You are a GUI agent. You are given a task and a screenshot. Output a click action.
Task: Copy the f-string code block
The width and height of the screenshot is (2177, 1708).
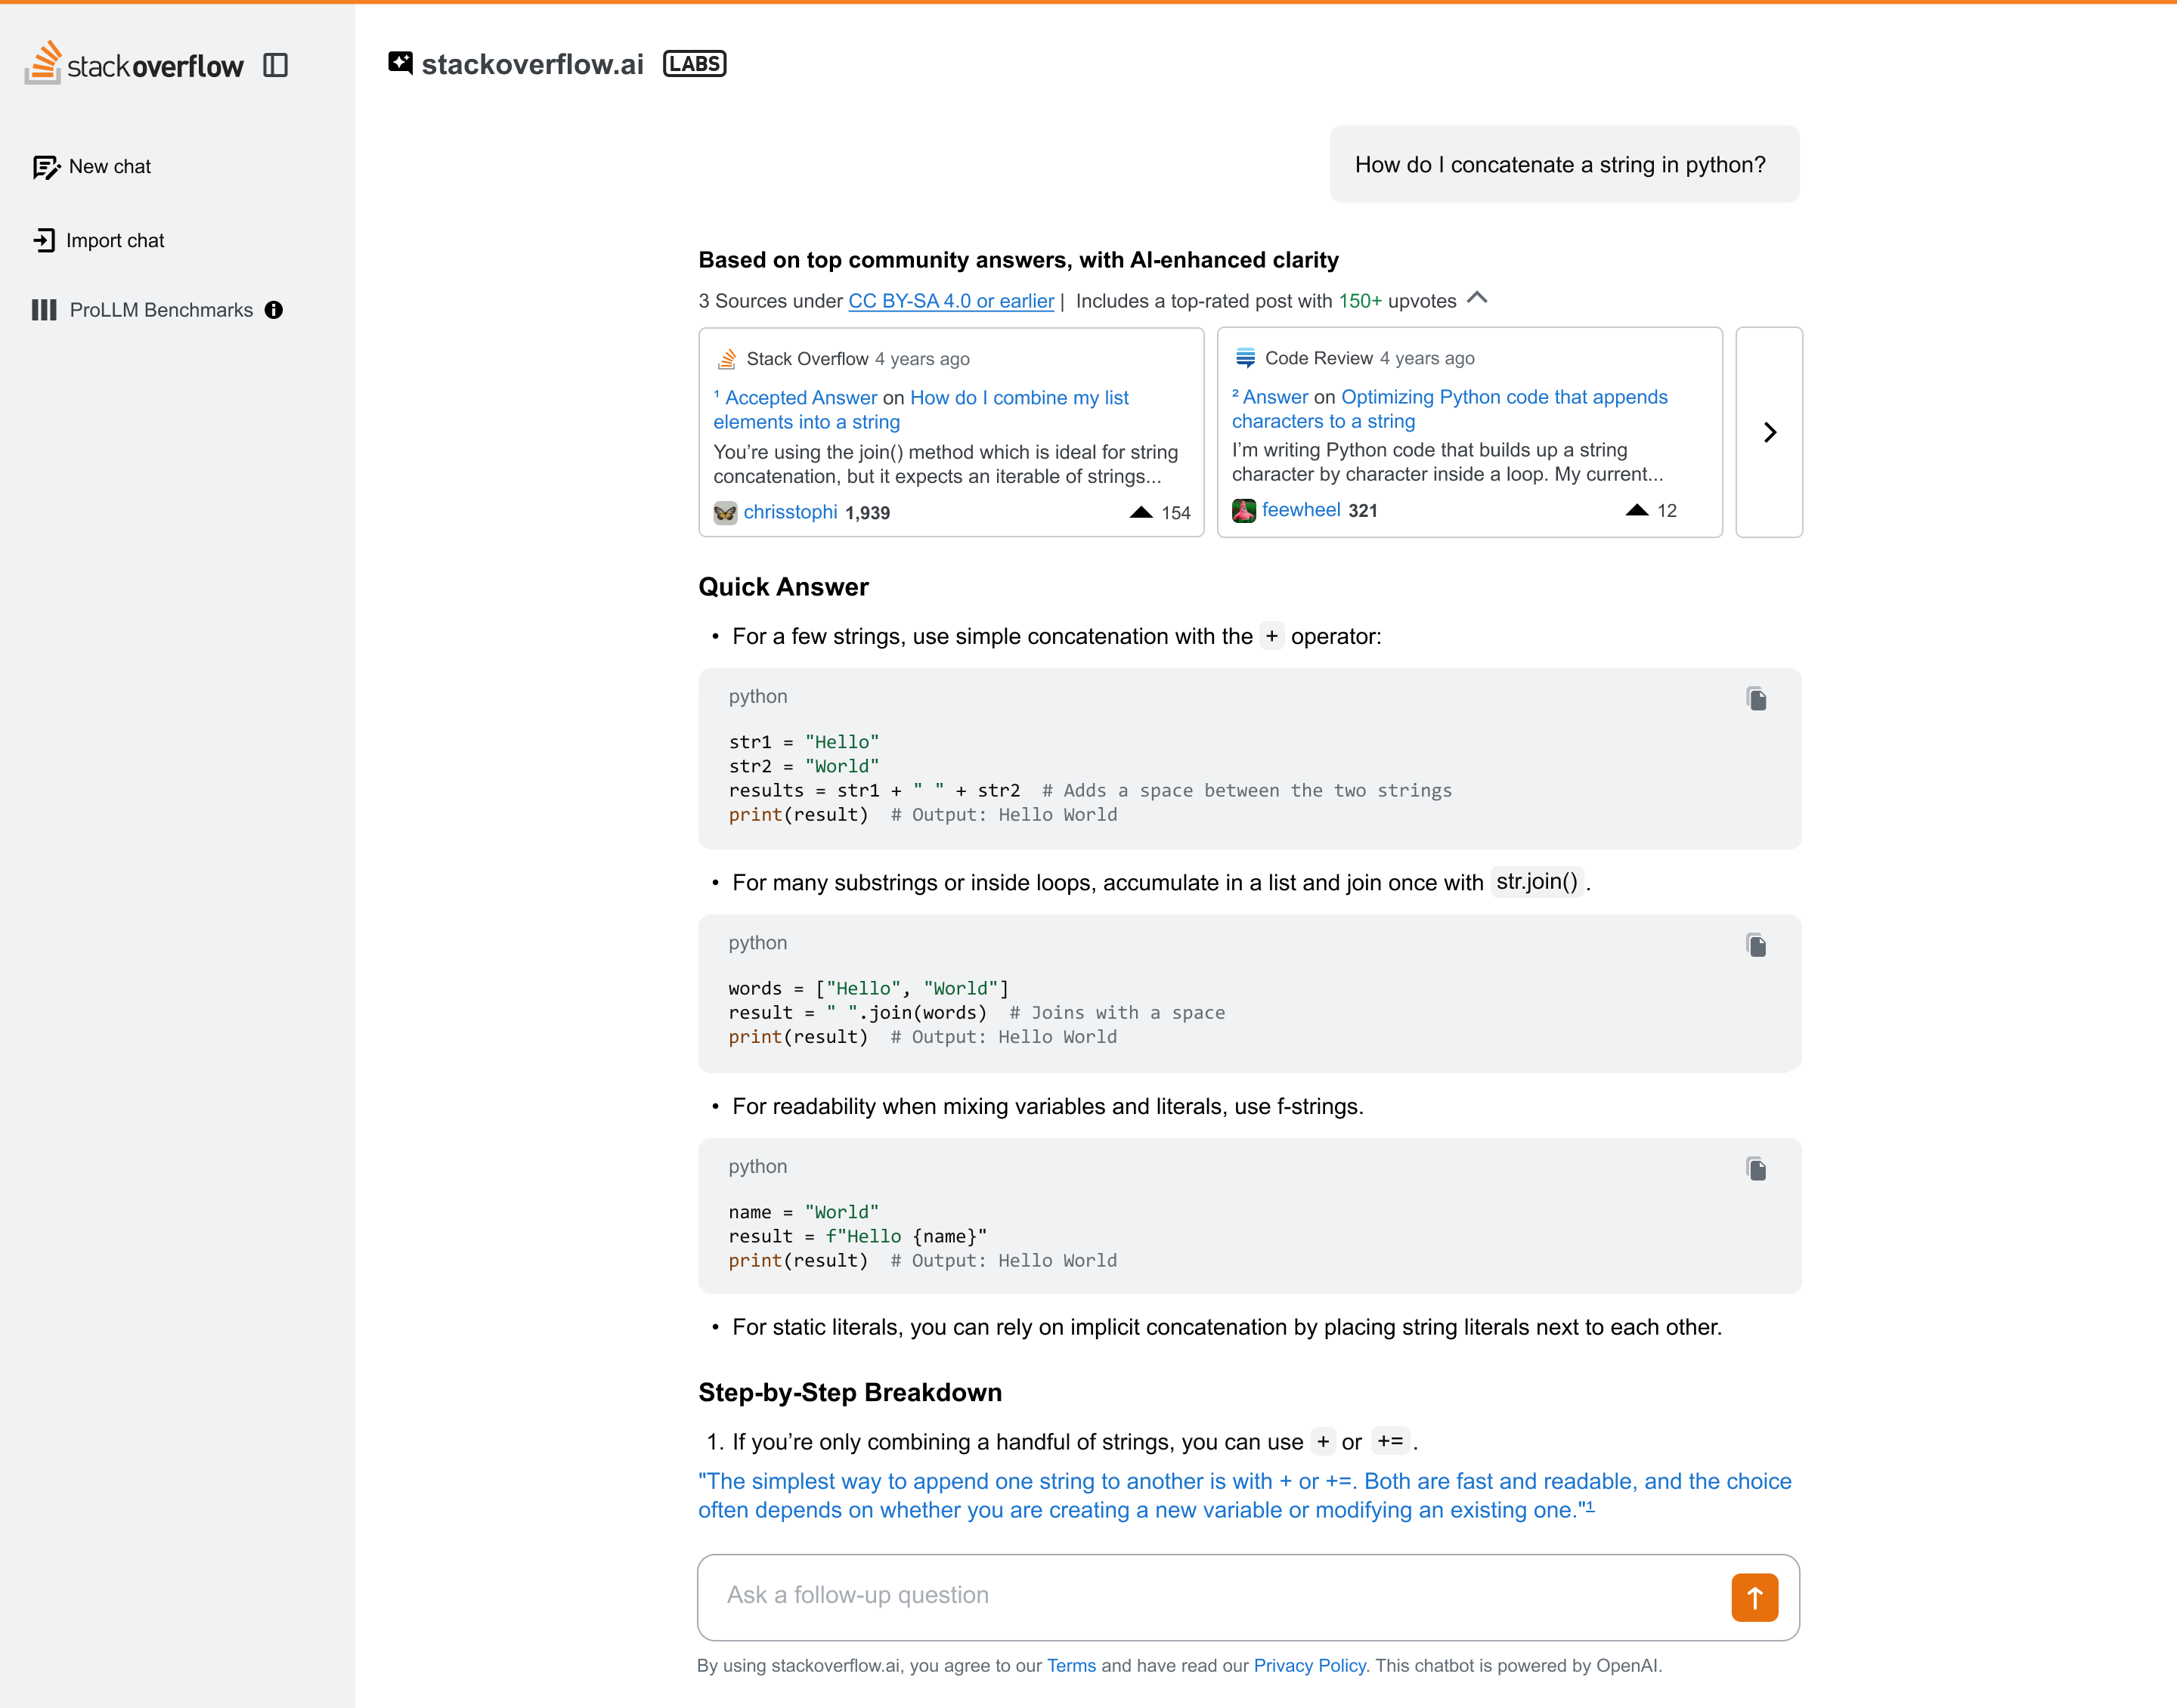coord(1756,1168)
